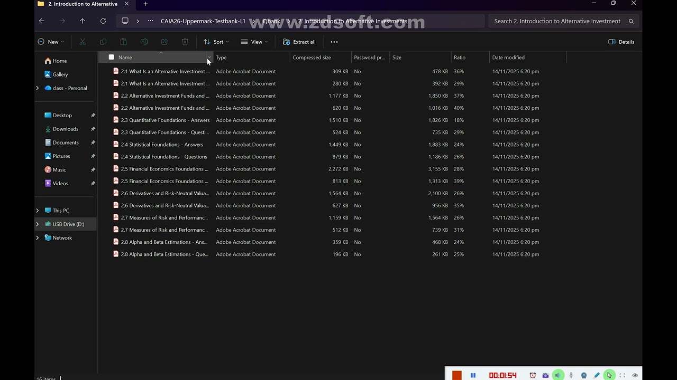Click the Extract all button
677x380 pixels.
click(x=299, y=42)
